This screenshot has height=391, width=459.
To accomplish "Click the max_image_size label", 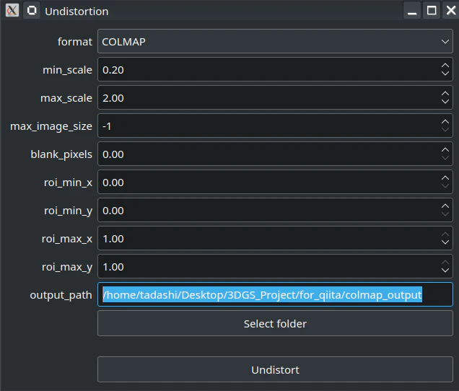I will pyautogui.click(x=51, y=126).
